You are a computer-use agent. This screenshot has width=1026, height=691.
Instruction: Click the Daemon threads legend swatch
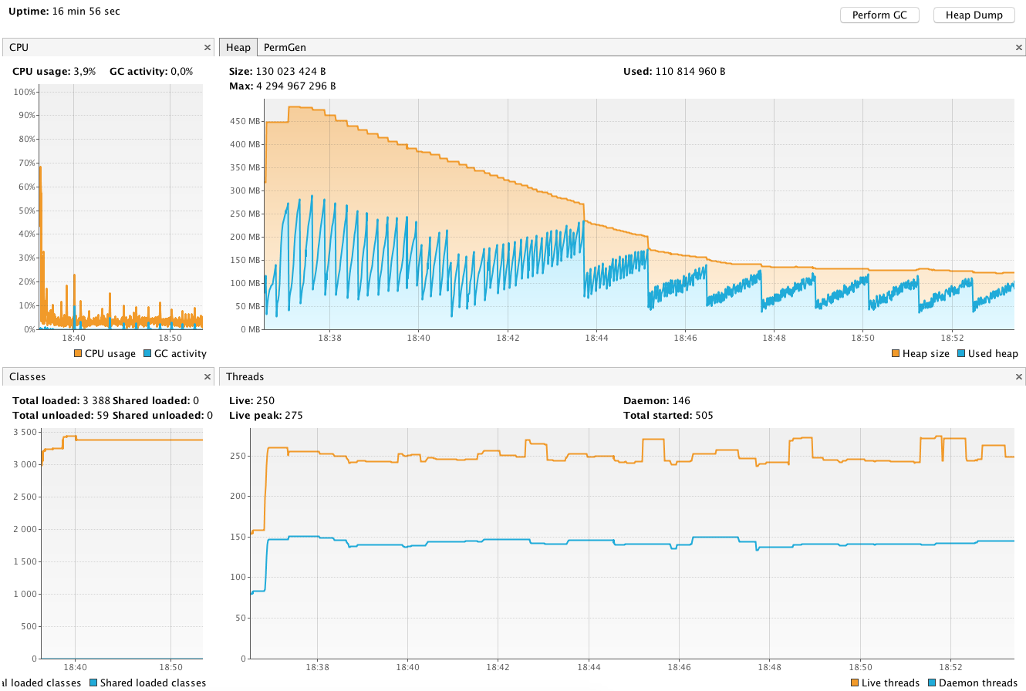pos(931,683)
